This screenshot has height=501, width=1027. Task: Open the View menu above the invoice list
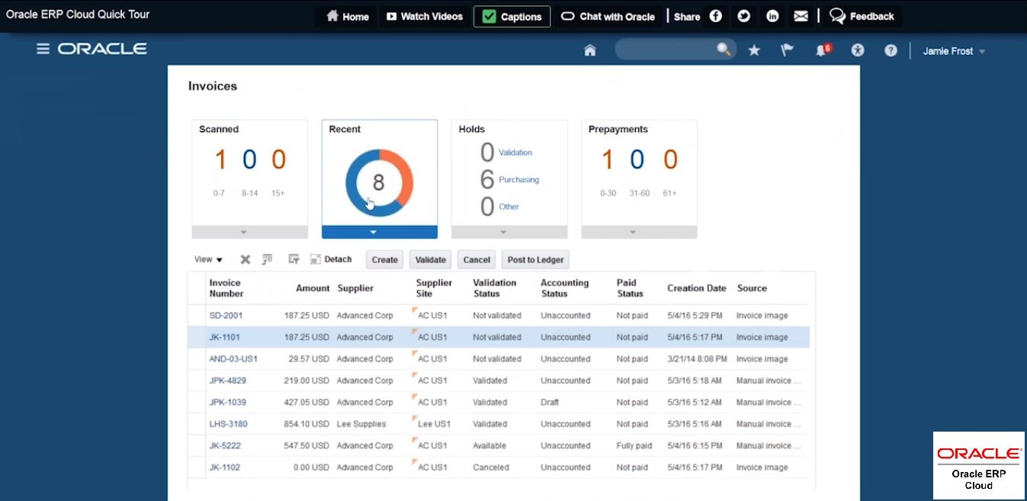click(207, 259)
